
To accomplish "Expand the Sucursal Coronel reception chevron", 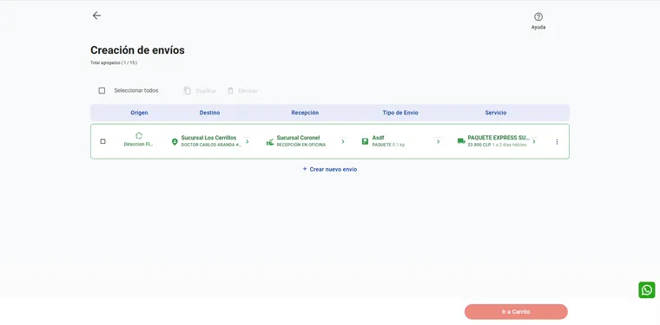I will [x=343, y=141].
